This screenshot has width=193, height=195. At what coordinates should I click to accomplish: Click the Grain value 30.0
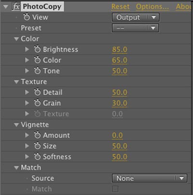point(120,103)
